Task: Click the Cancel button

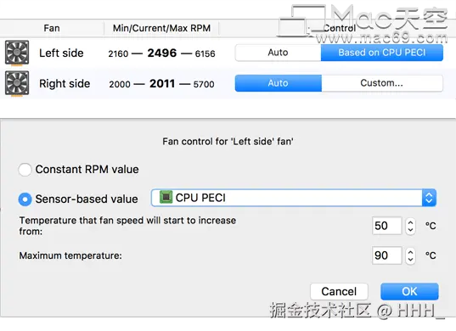Action: pyautogui.click(x=339, y=291)
